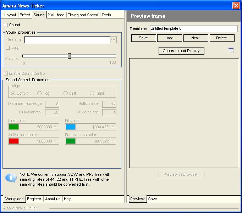242x213 pixels.
Task: Click the Button size field
Action: point(109,104)
